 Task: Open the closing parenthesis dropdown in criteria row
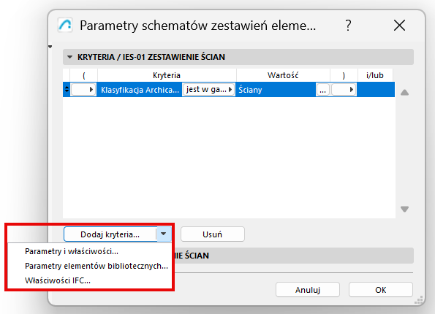[344, 90]
